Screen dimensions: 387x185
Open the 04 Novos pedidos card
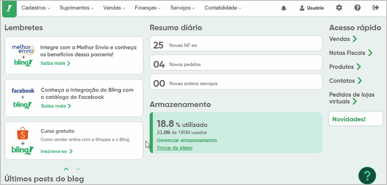(x=236, y=62)
